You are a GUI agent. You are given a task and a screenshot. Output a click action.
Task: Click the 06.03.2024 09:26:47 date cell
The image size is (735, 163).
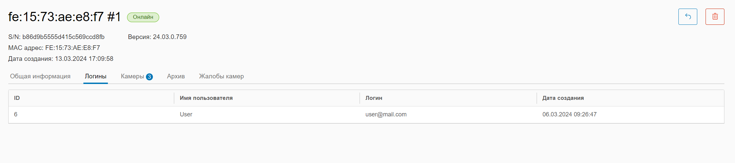[x=569, y=114]
